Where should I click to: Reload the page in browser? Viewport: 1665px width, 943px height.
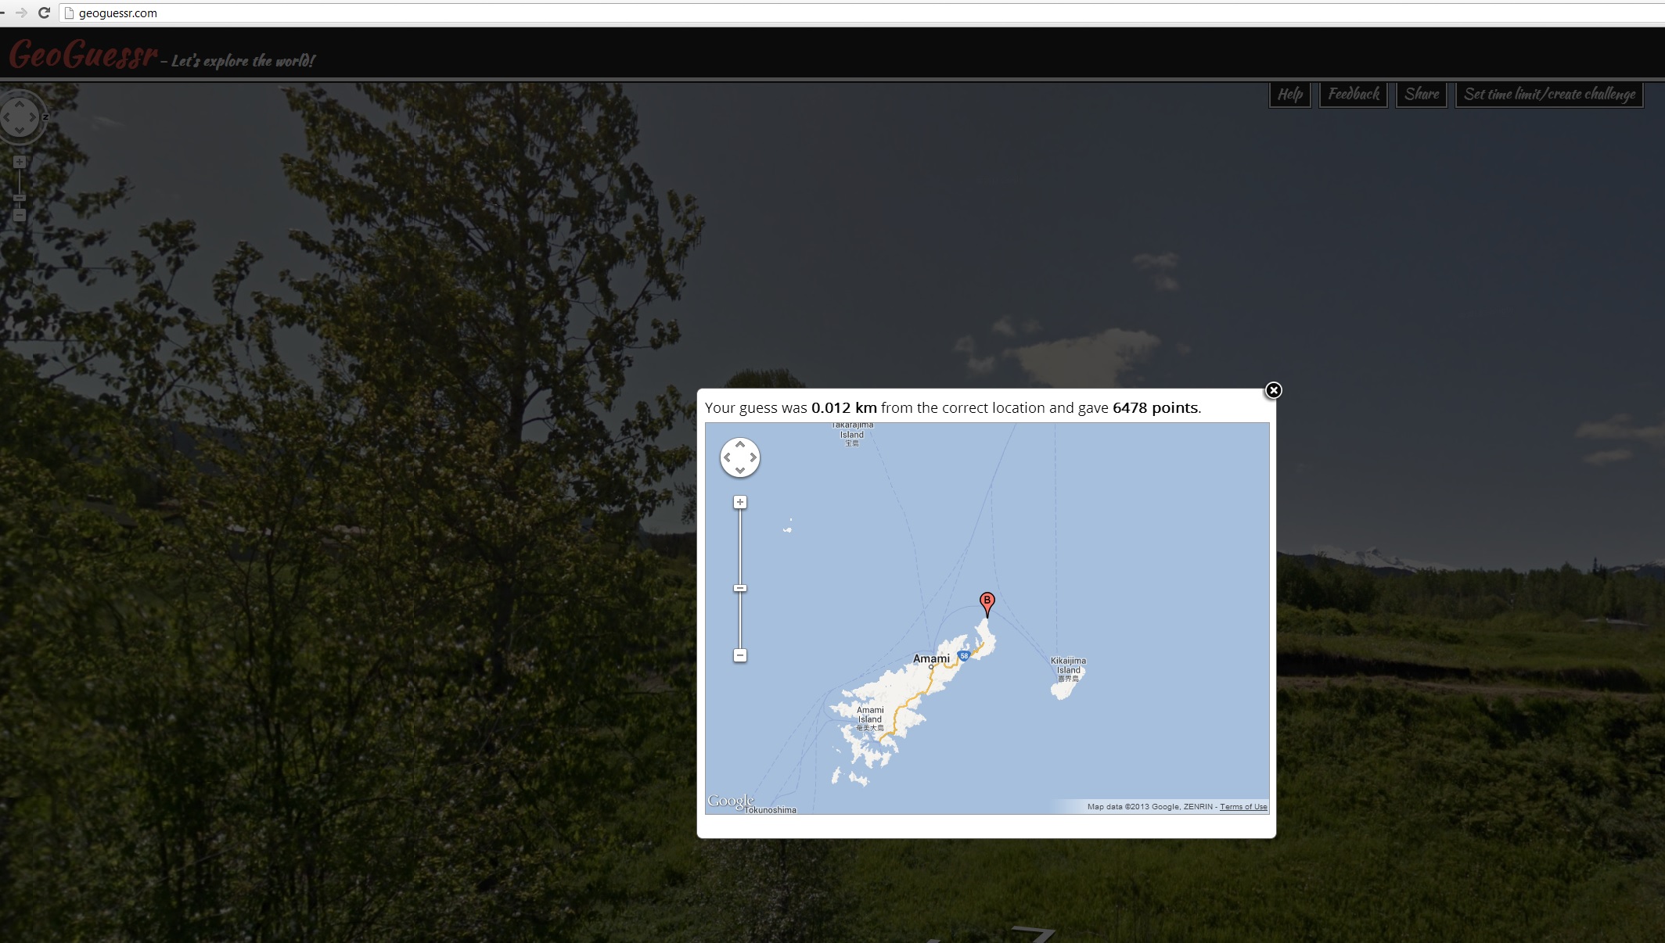44,13
